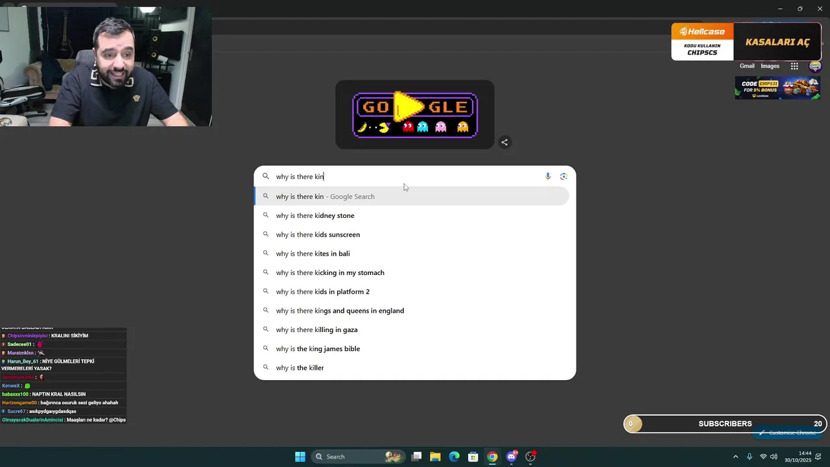830x467 pixels.
Task: Click chat message from OlmayacakDualarinAmincisi
Action: click(64, 420)
